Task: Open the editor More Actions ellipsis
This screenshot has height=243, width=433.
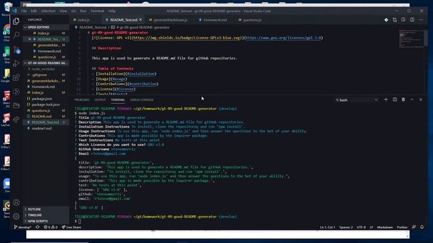Action: (421, 20)
